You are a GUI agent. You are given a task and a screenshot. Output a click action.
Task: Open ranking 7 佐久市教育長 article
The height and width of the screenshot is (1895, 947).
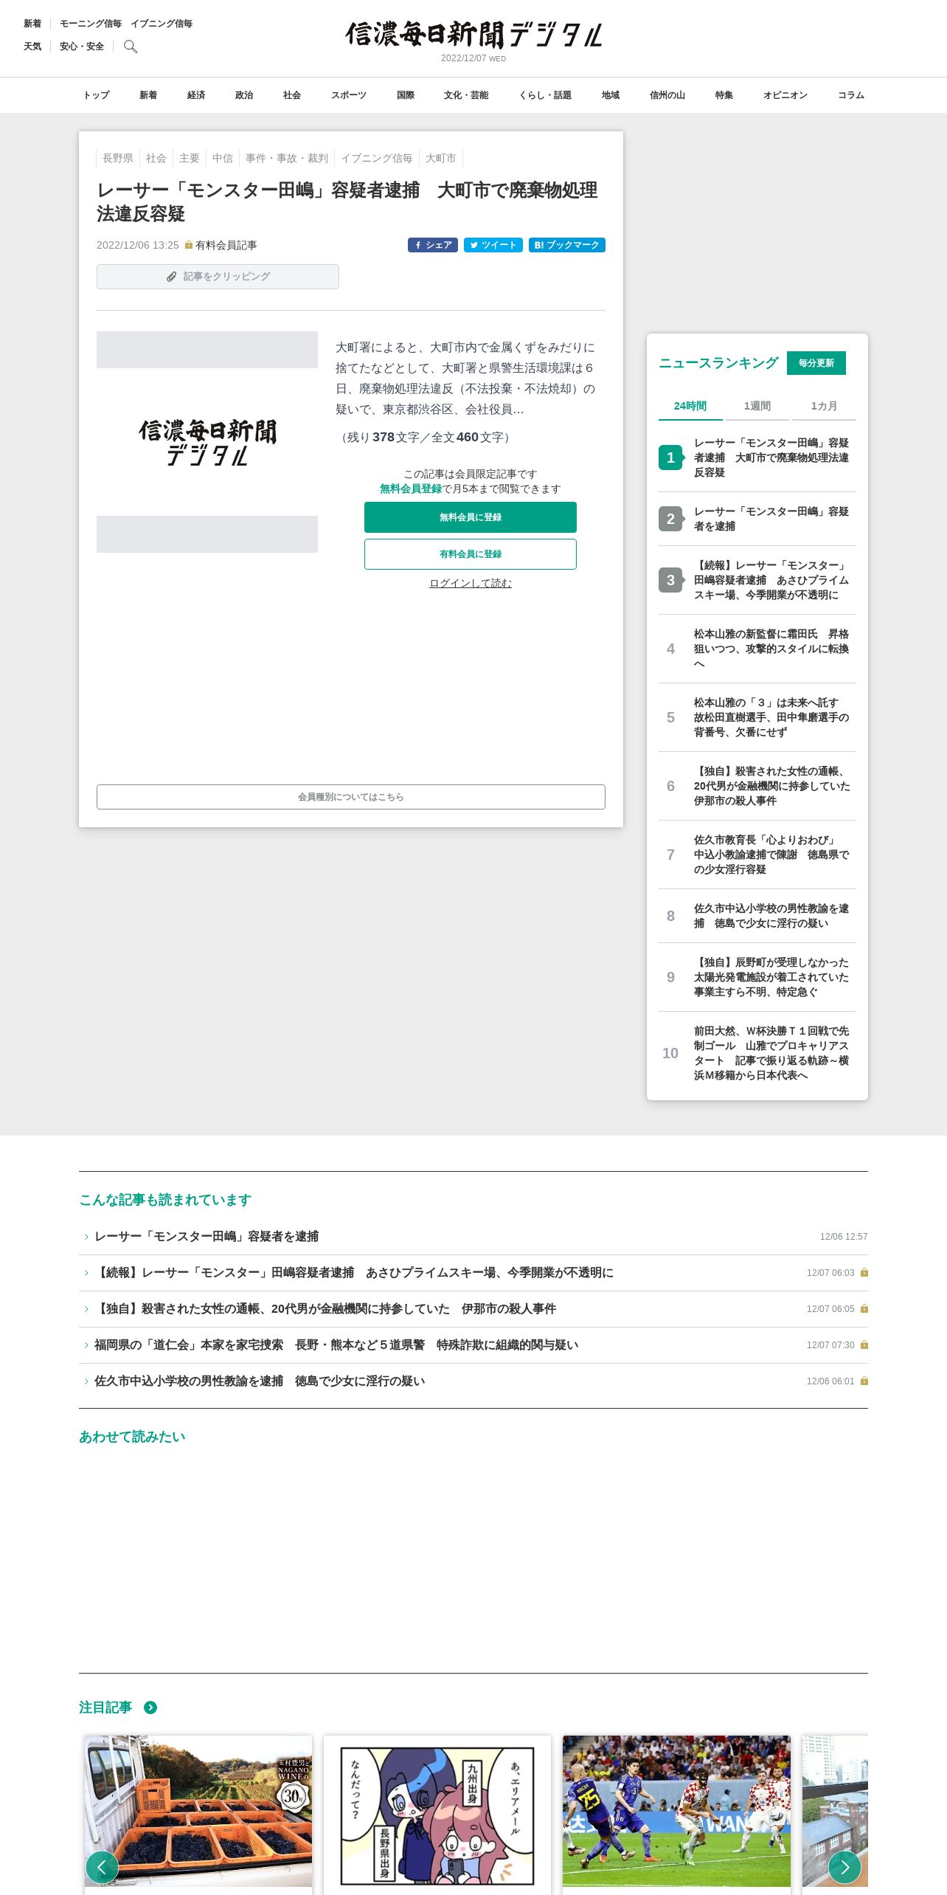(x=757, y=855)
